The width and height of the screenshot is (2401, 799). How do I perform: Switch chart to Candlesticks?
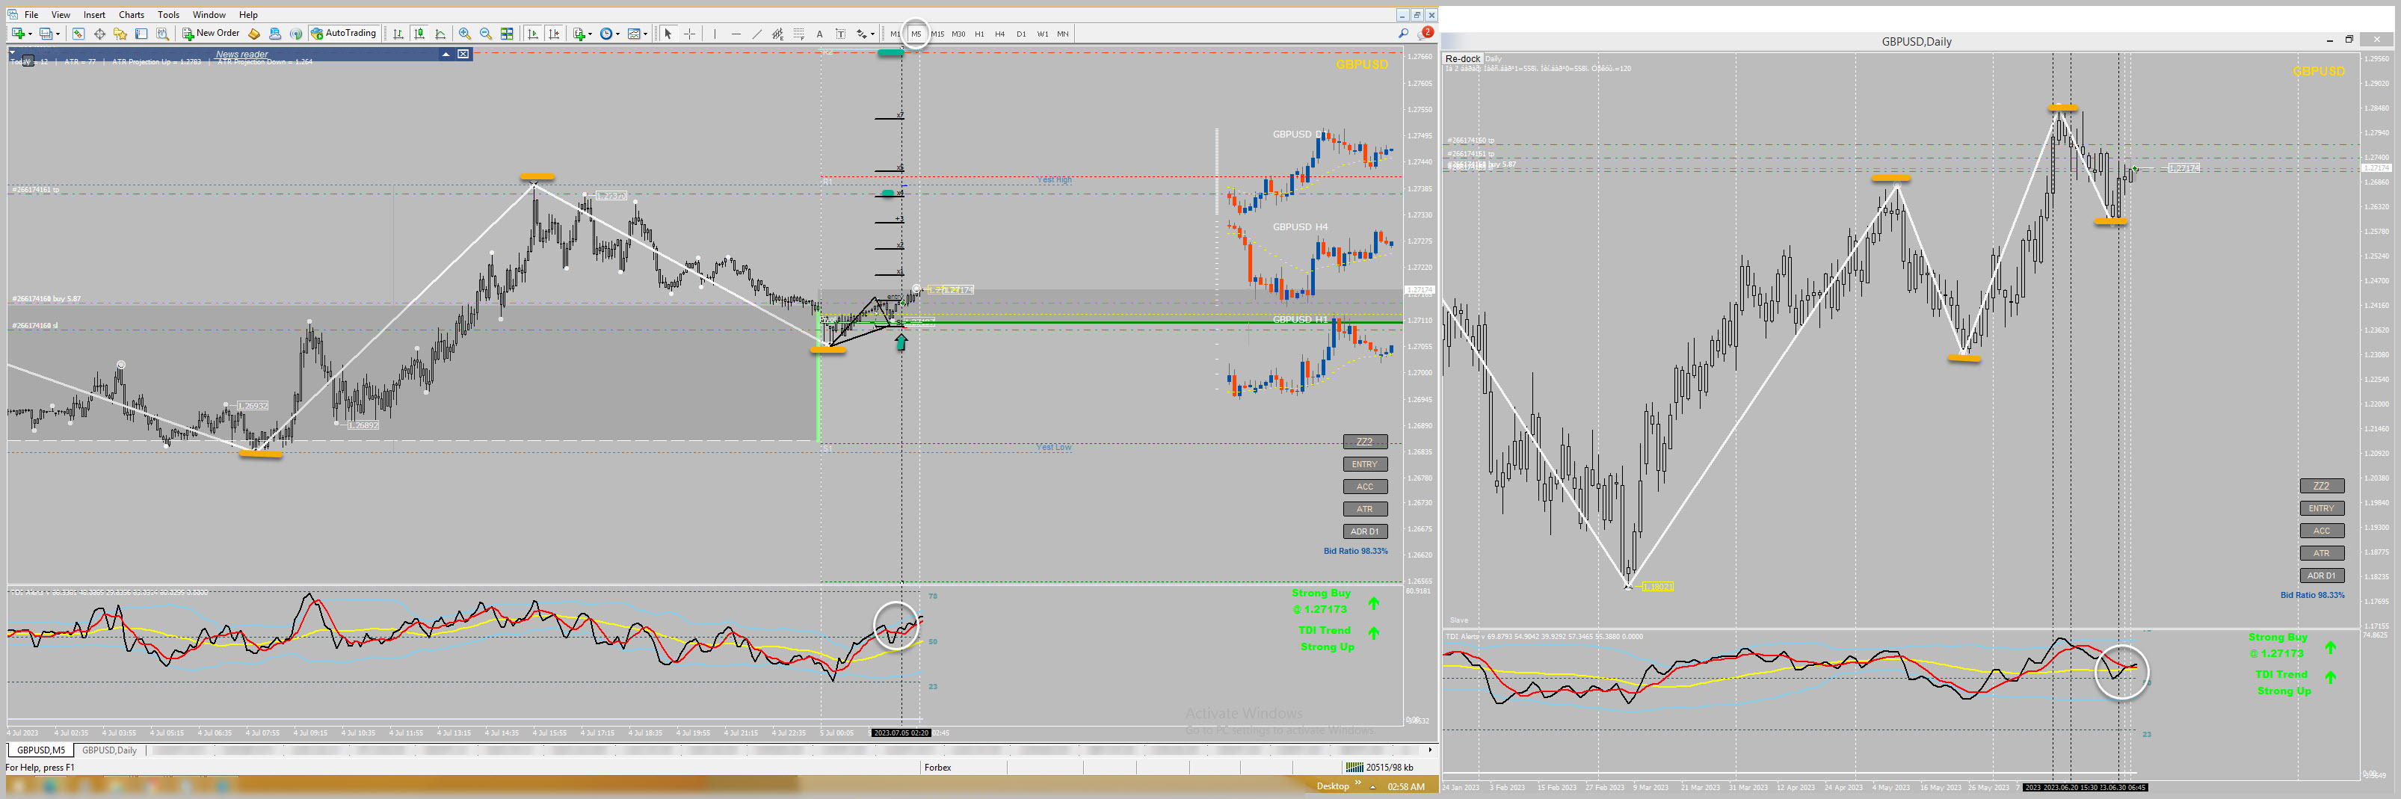coord(419,34)
